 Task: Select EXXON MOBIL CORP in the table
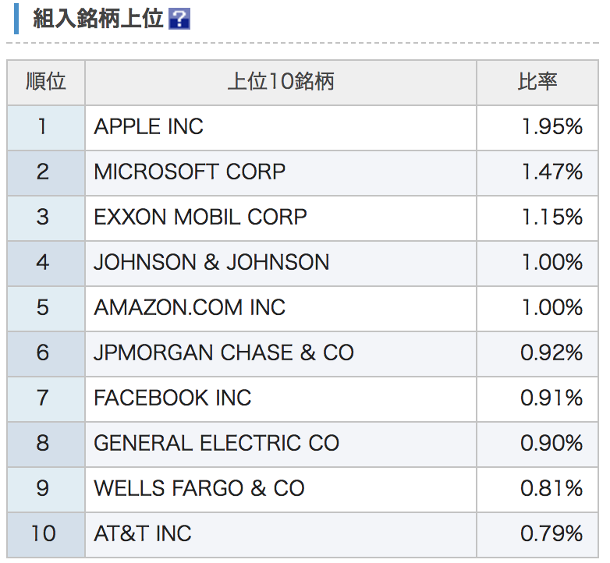coord(200,217)
